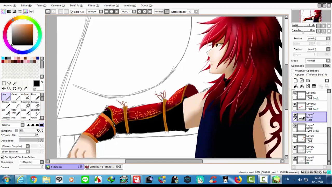Open the Sem textura brush texture dropdown

[x=27, y=152]
